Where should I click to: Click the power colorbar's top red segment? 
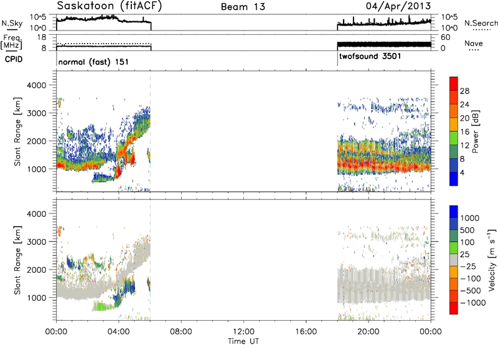coord(454,84)
